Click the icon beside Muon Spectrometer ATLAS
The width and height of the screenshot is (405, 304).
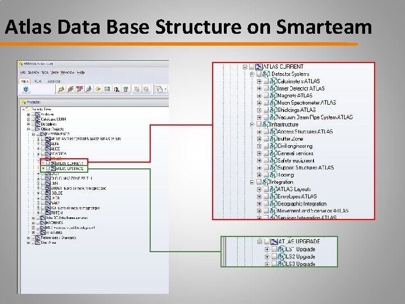click(x=273, y=103)
